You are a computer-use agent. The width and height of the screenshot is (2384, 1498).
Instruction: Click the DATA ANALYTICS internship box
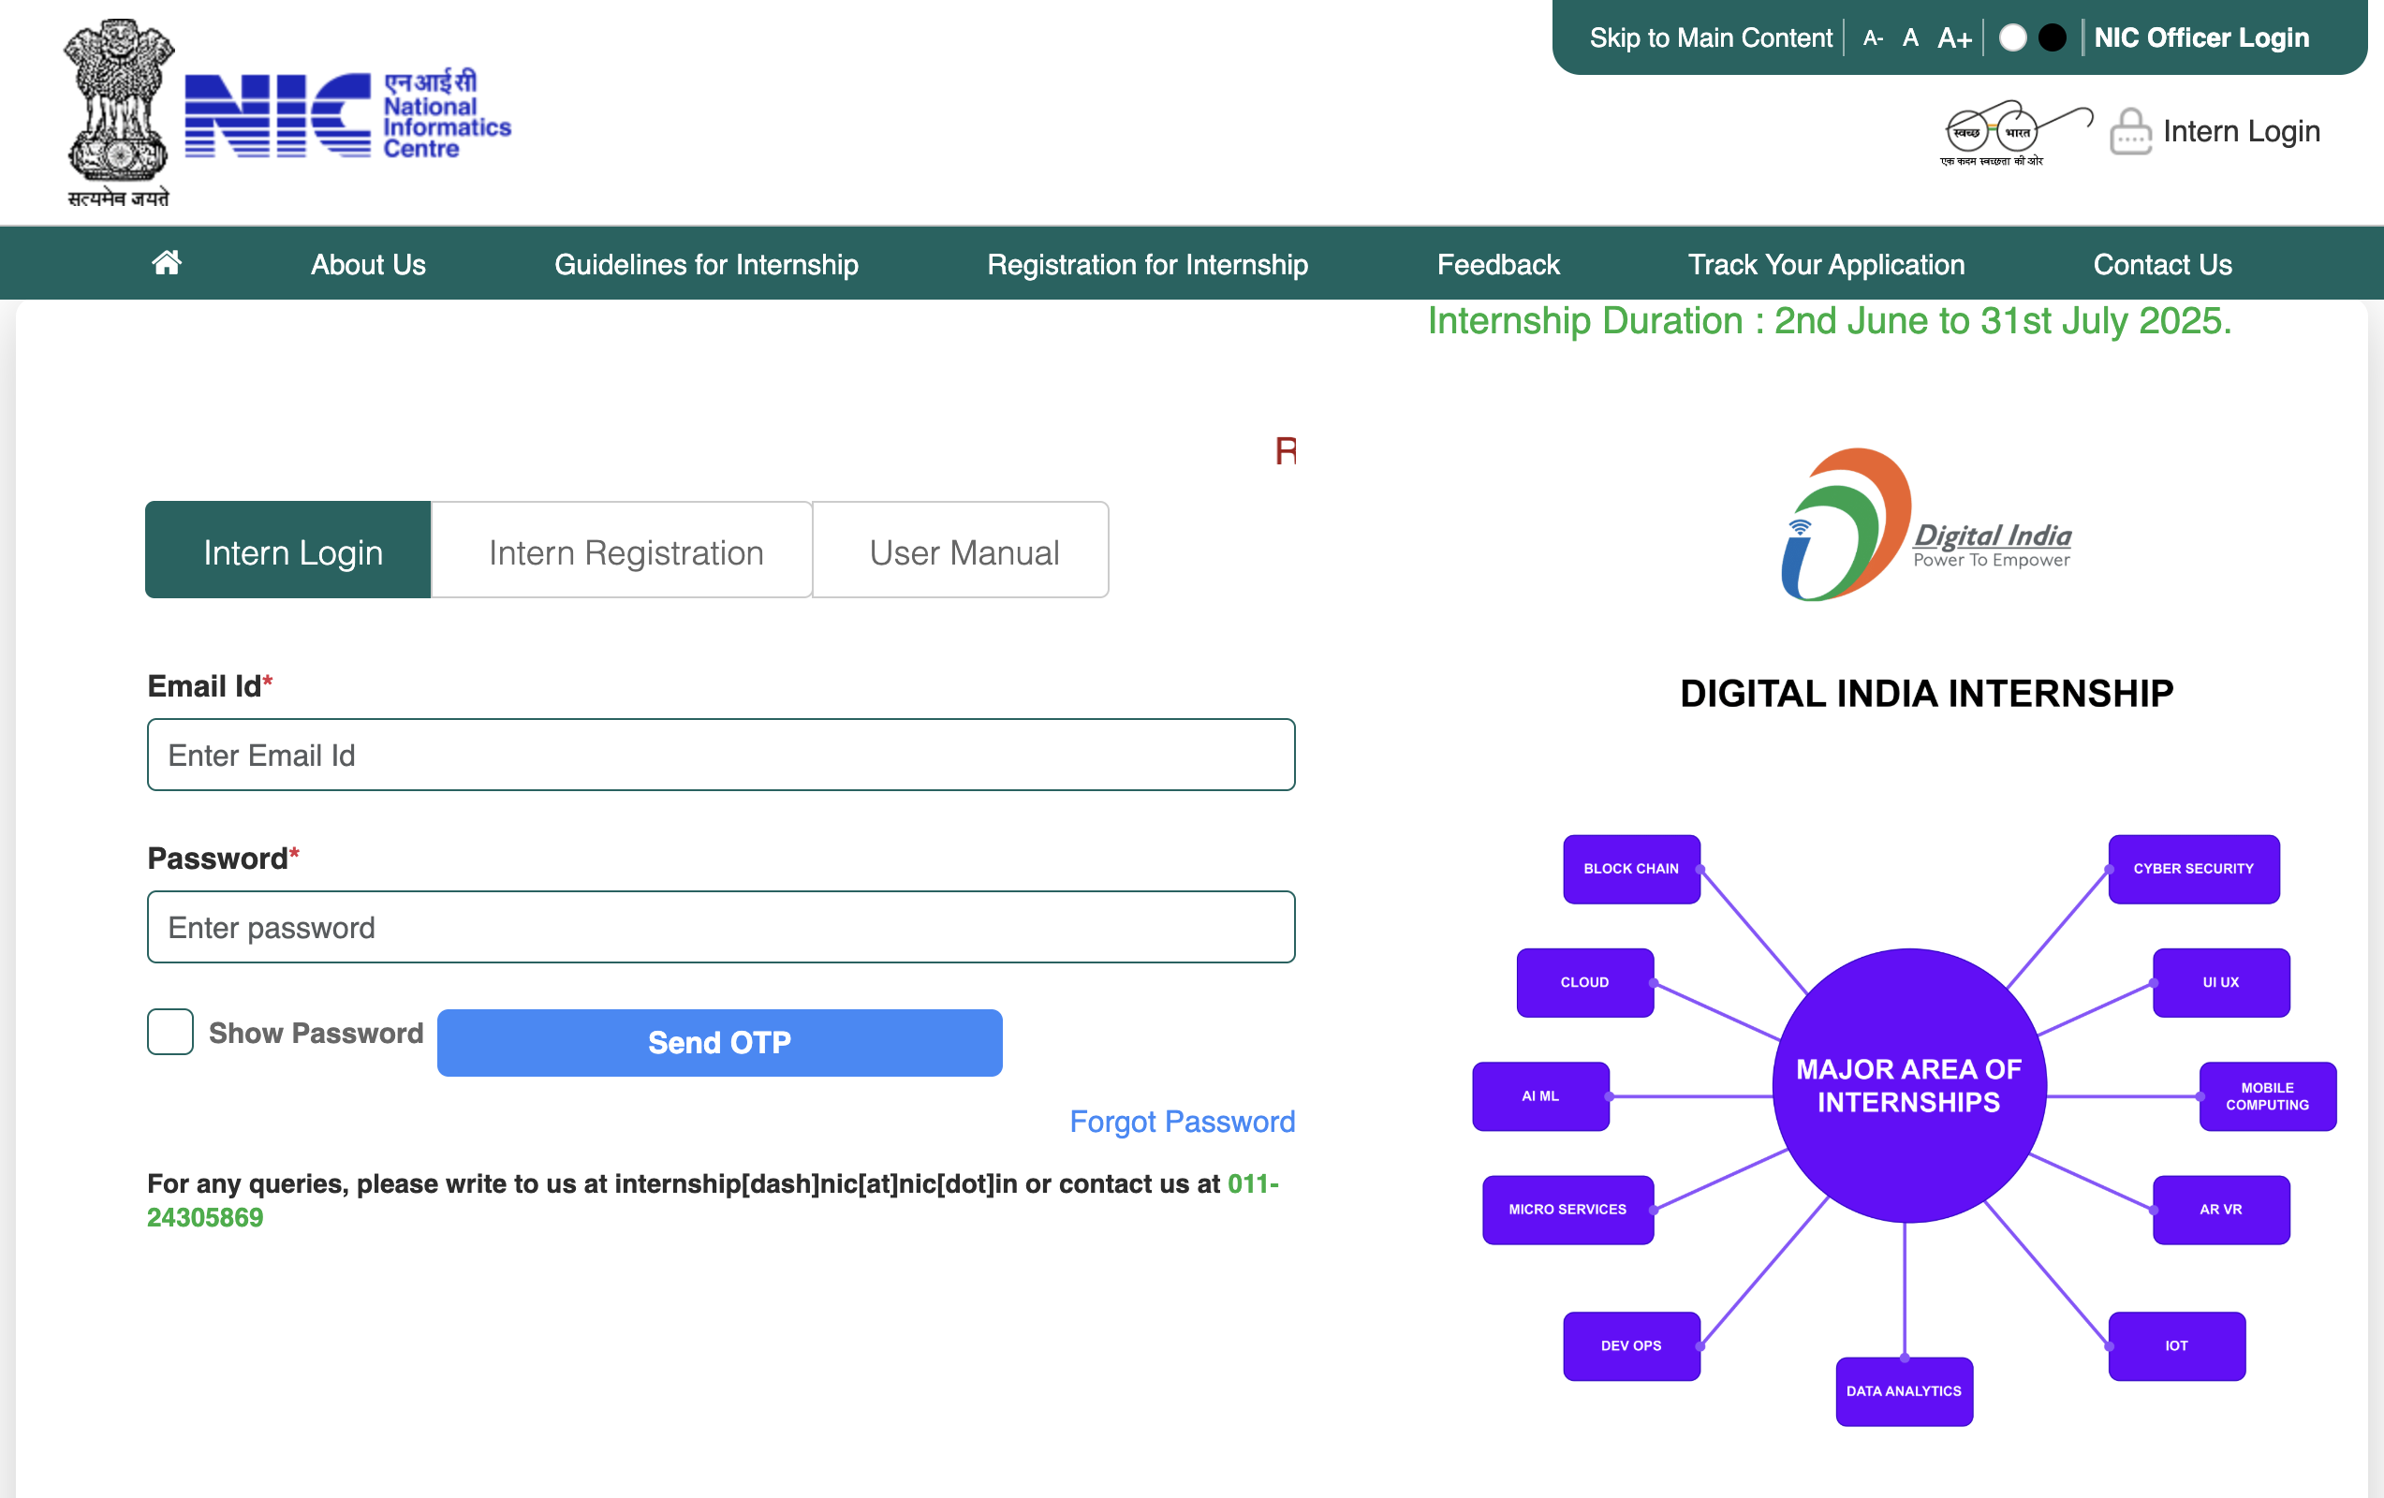coord(1904,1391)
